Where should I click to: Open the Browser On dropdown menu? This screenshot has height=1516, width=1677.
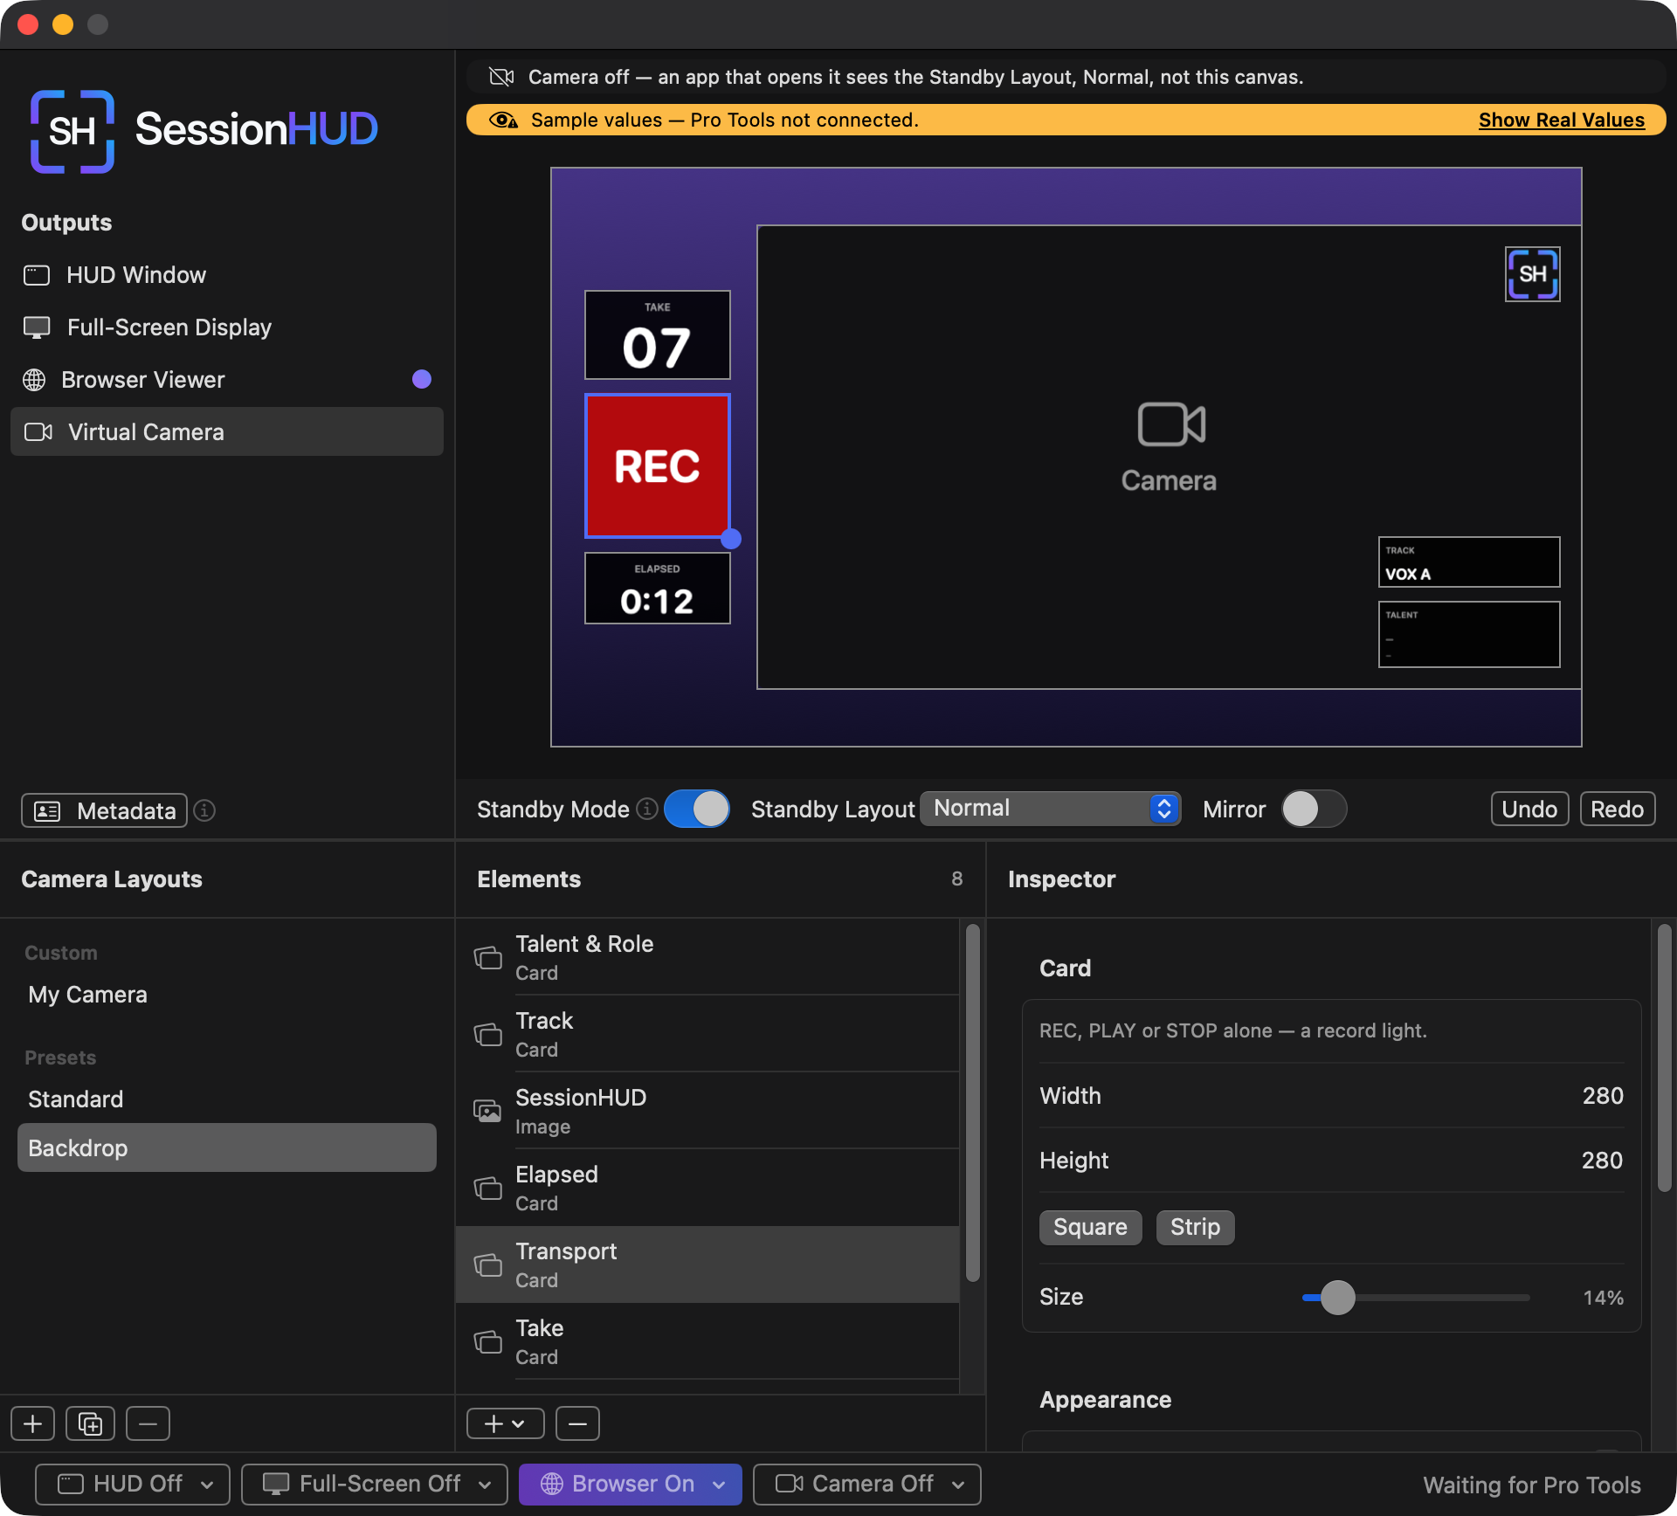(x=631, y=1485)
